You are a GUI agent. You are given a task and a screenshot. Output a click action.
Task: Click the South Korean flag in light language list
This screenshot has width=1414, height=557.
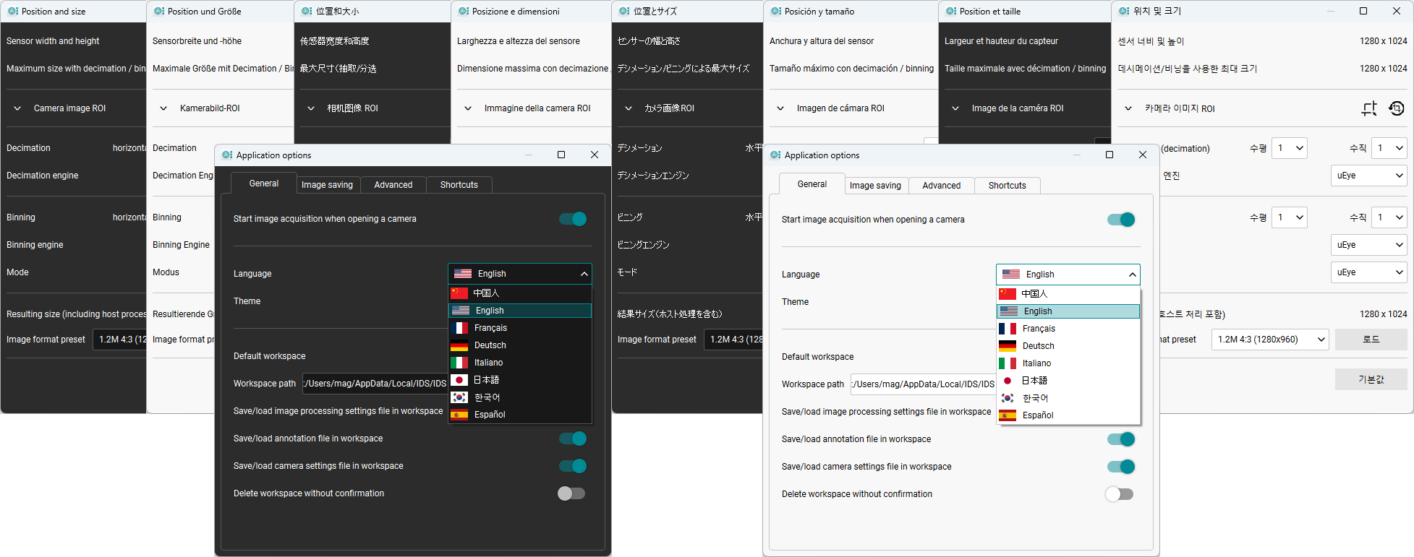[x=1008, y=398]
